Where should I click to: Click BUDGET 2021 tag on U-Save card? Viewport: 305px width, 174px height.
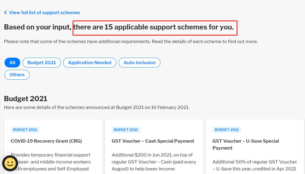click(227, 130)
